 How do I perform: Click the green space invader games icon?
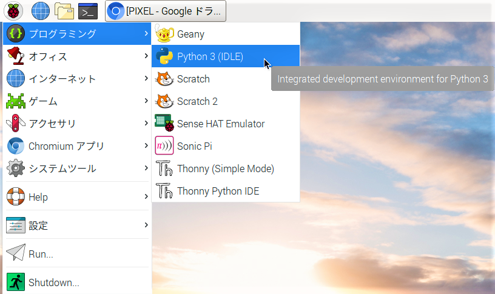coord(16,101)
